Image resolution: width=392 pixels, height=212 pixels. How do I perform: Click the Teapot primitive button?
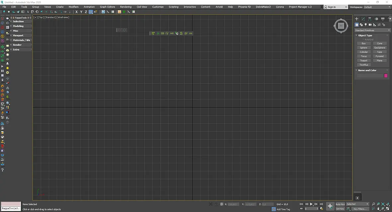pos(364,60)
